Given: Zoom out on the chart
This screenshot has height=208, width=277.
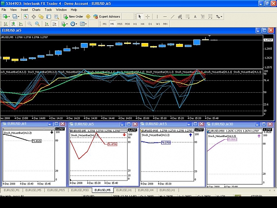Looking at the screenshot, I should tap(37, 24).
